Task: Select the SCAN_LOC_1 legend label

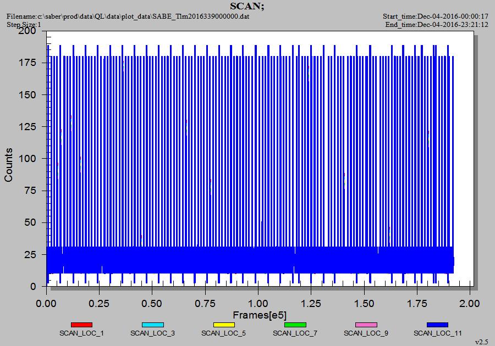Action: [81, 333]
